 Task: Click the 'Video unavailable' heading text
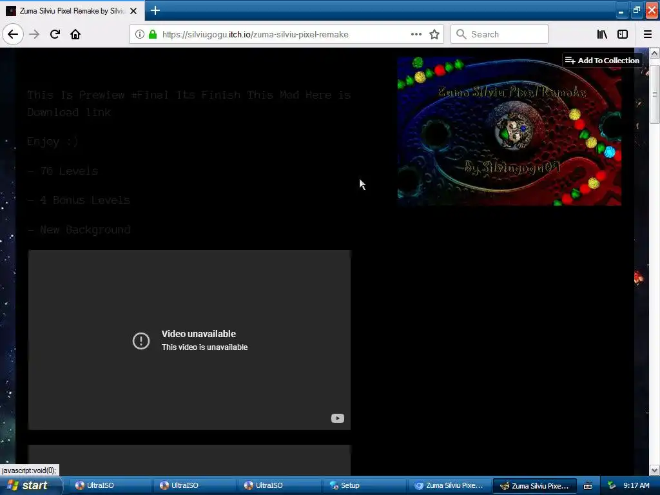coord(199,334)
